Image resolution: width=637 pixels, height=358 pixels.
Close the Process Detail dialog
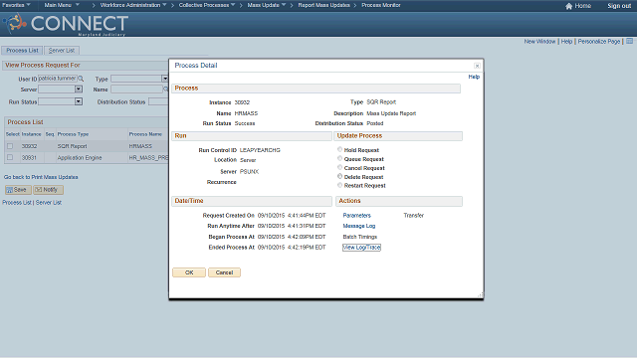pos(477,66)
